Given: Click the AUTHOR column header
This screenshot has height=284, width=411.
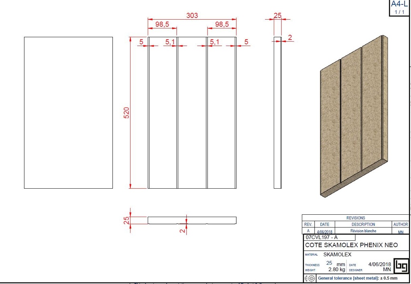Looking at the screenshot, I should point(401,224).
